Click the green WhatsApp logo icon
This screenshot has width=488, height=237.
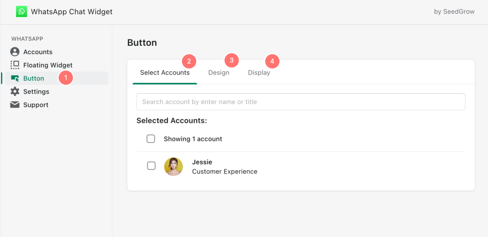coord(21,12)
